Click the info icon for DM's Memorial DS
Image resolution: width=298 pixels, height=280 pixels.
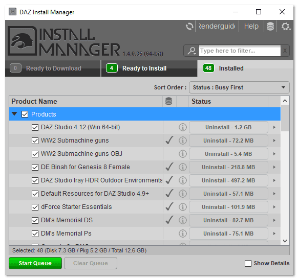pos(183,220)
